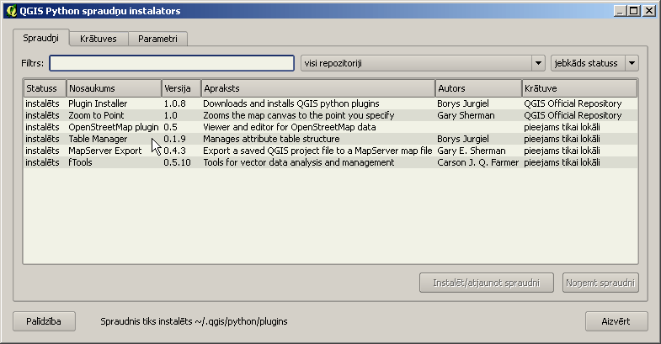Close the window using title bar X

(x=649, y=11)
